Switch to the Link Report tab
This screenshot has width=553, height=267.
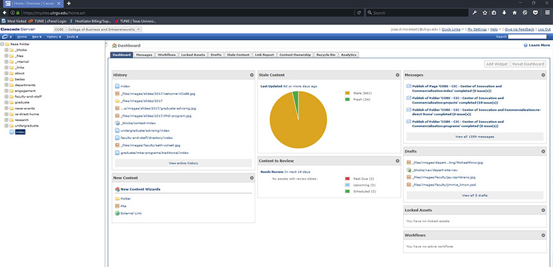[265, 55]
